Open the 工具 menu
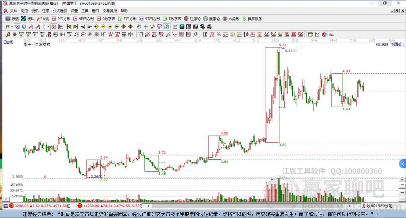406x218 pixels. [x=85, y=11]
